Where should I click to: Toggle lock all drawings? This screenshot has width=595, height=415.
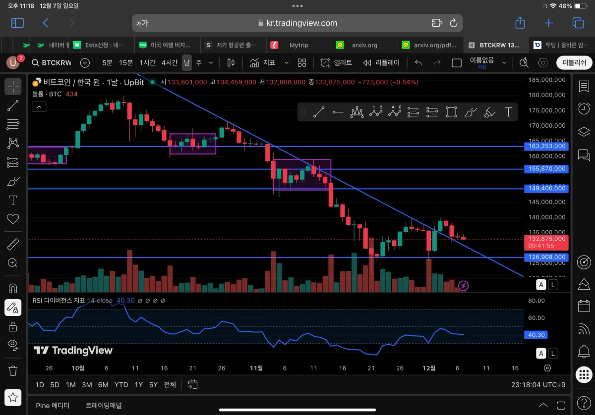[13, 326]
